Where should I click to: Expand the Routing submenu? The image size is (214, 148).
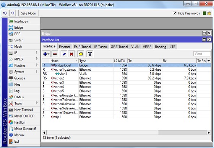pyautogui.click(x=24, y=65)
